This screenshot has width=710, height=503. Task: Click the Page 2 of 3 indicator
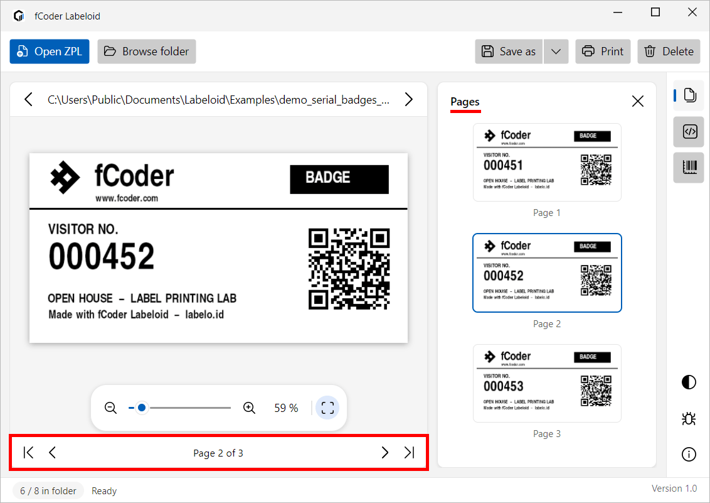click(x=218, y=453)
